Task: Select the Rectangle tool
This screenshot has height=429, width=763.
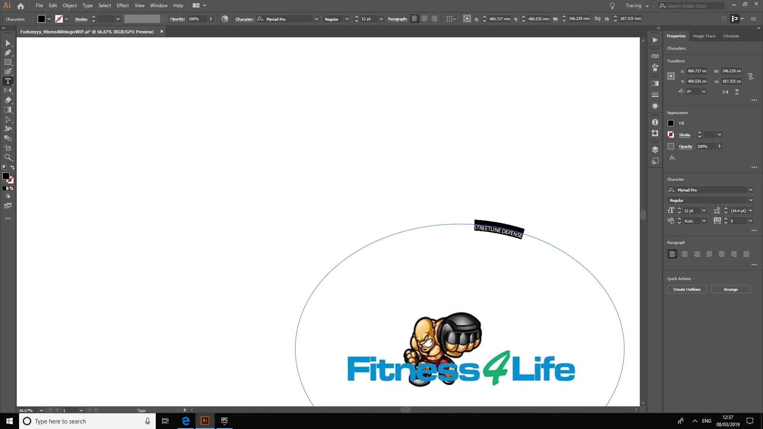Action: (x=8, y=62)
